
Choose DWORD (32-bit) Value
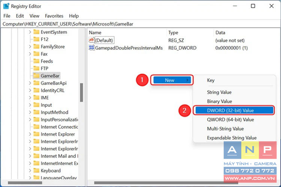[x=234, y=110]
